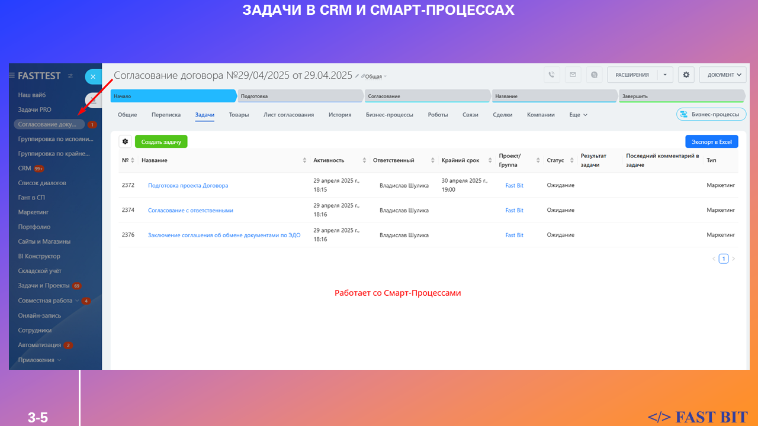Switch to the Роботы tab
758x426 pixels.
pos(438,115)
